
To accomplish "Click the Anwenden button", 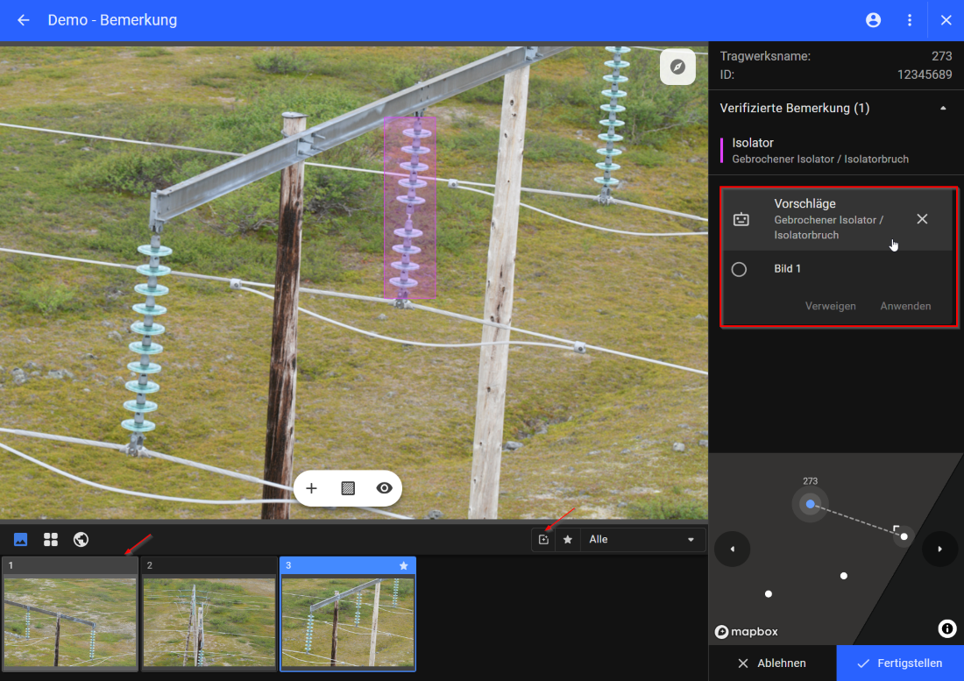I will pos(905,306).
